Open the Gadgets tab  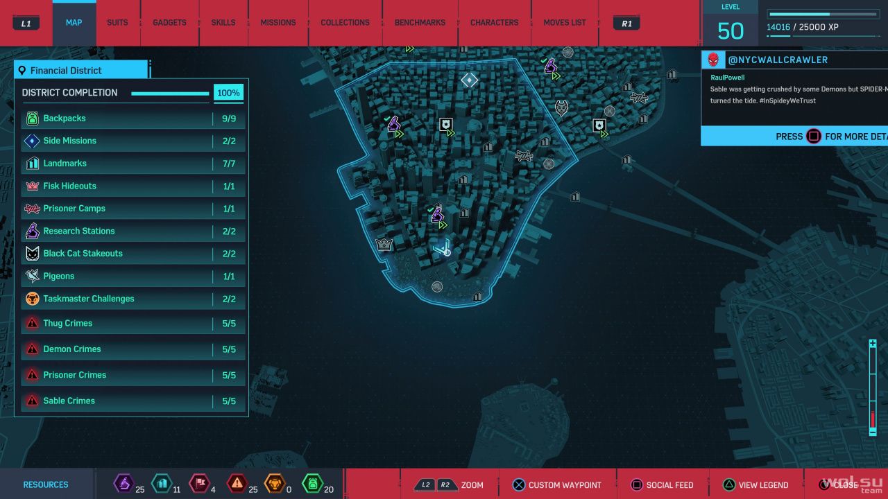(170, 22)
